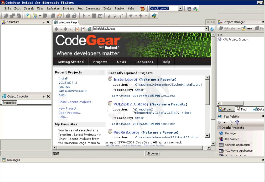Open the Default Layout dropdown

pos(180,9)
